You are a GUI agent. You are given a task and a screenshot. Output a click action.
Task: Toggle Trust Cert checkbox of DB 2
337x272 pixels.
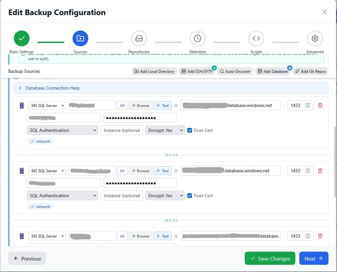tap(190, 196)
